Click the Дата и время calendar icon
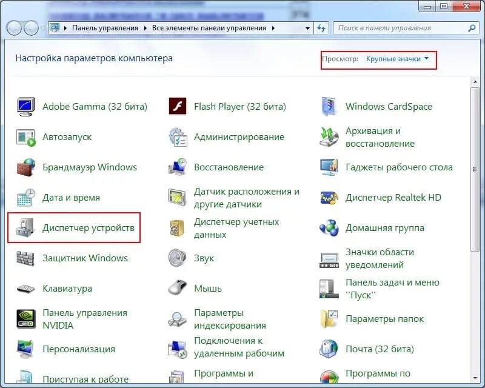The width and height of the screenshot is (485, 388). (x=26, y=198)
